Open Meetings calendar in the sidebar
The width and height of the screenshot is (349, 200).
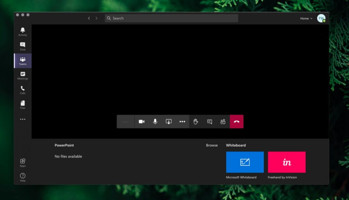[22, 75]
